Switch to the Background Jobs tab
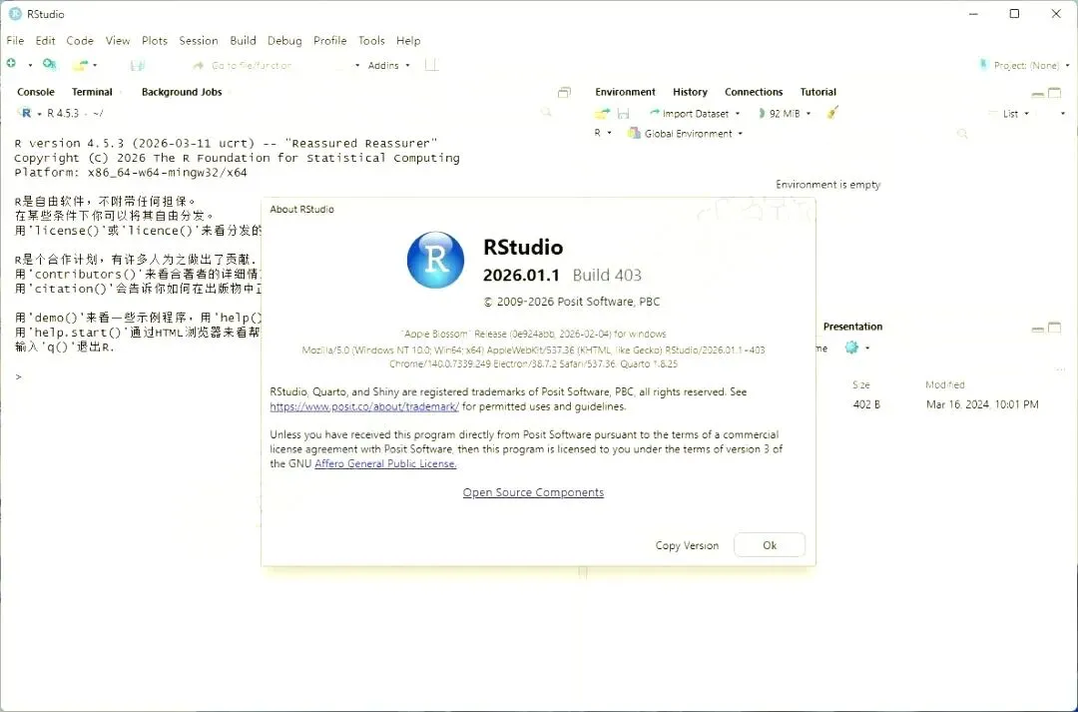This screenshot has height=712, width=1078. (x=182, y=92)
